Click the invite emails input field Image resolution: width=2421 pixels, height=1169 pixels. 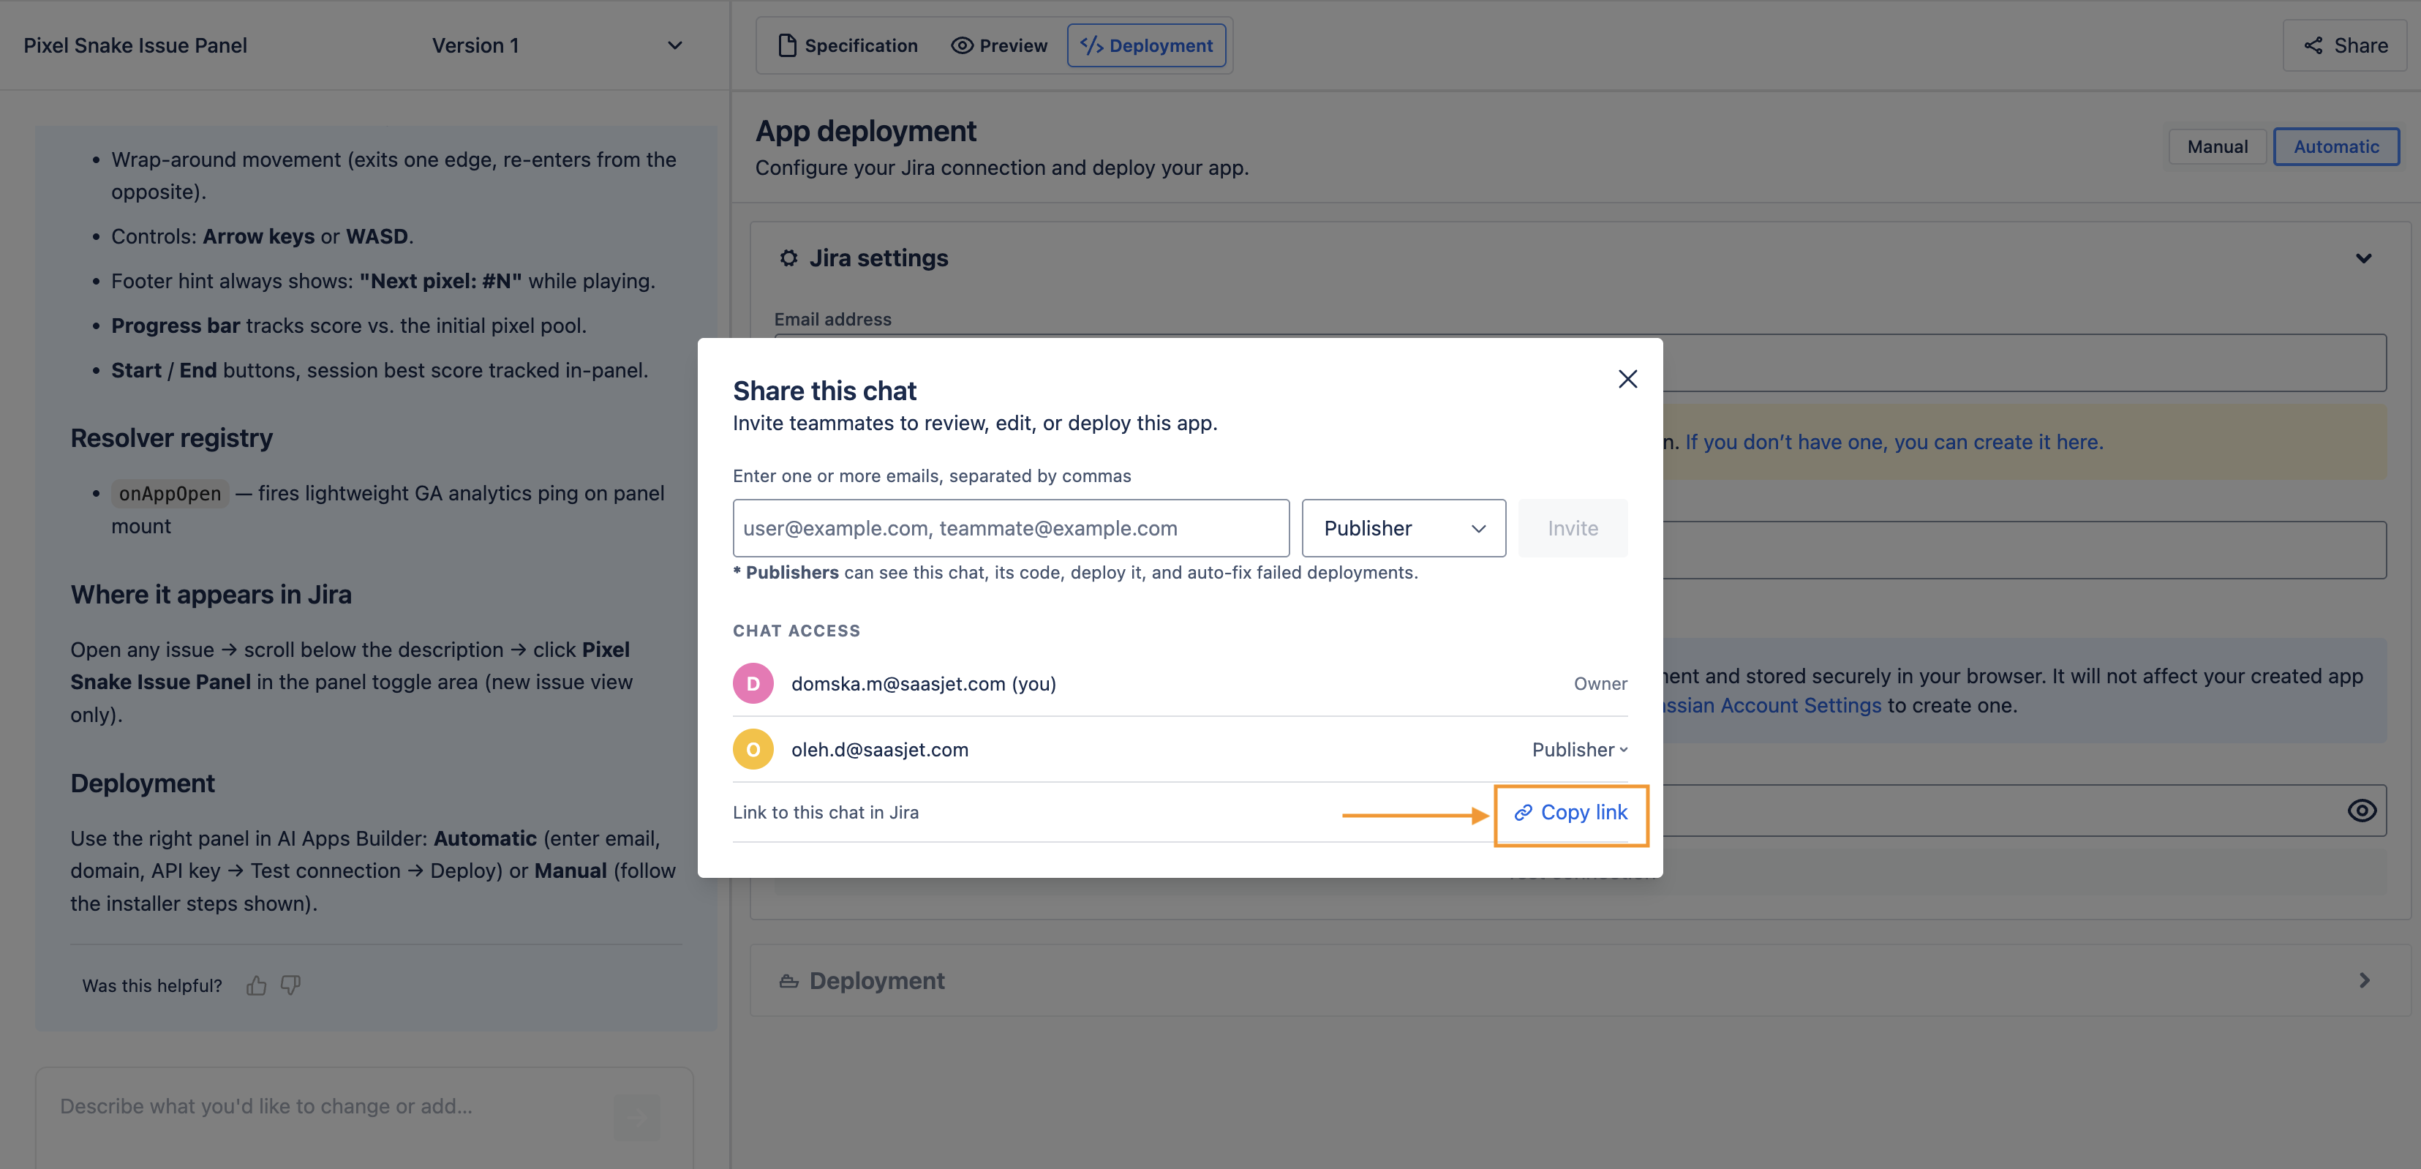(x=1010, y=528)
